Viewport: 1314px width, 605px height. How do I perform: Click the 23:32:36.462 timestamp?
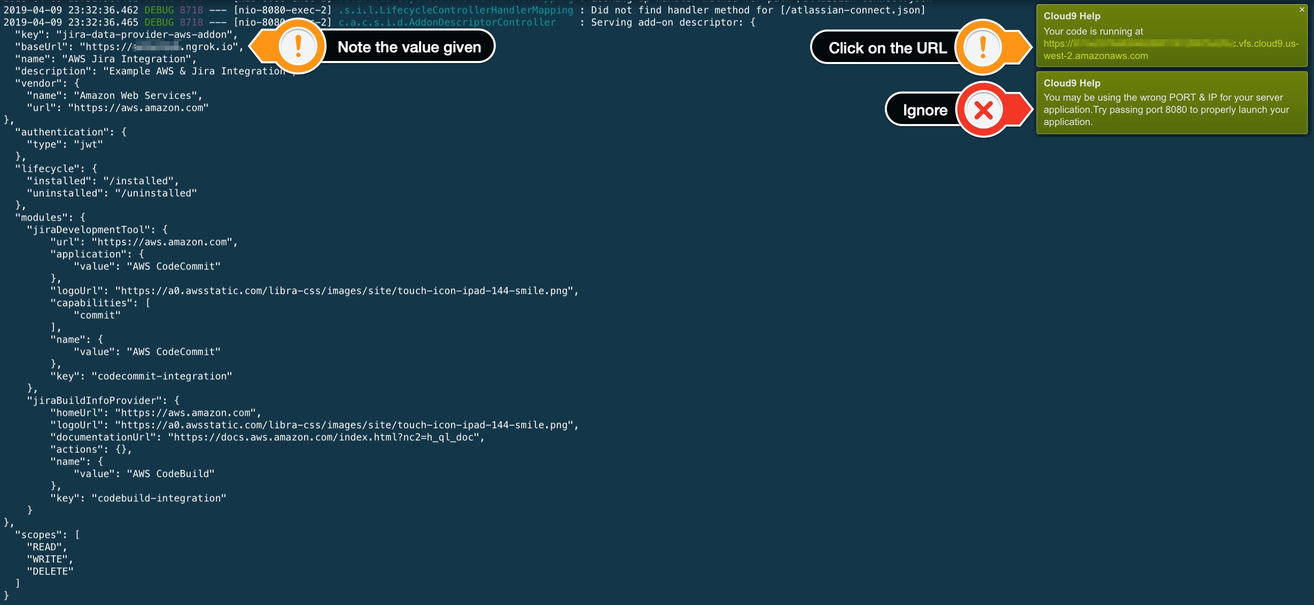point(103,10)
